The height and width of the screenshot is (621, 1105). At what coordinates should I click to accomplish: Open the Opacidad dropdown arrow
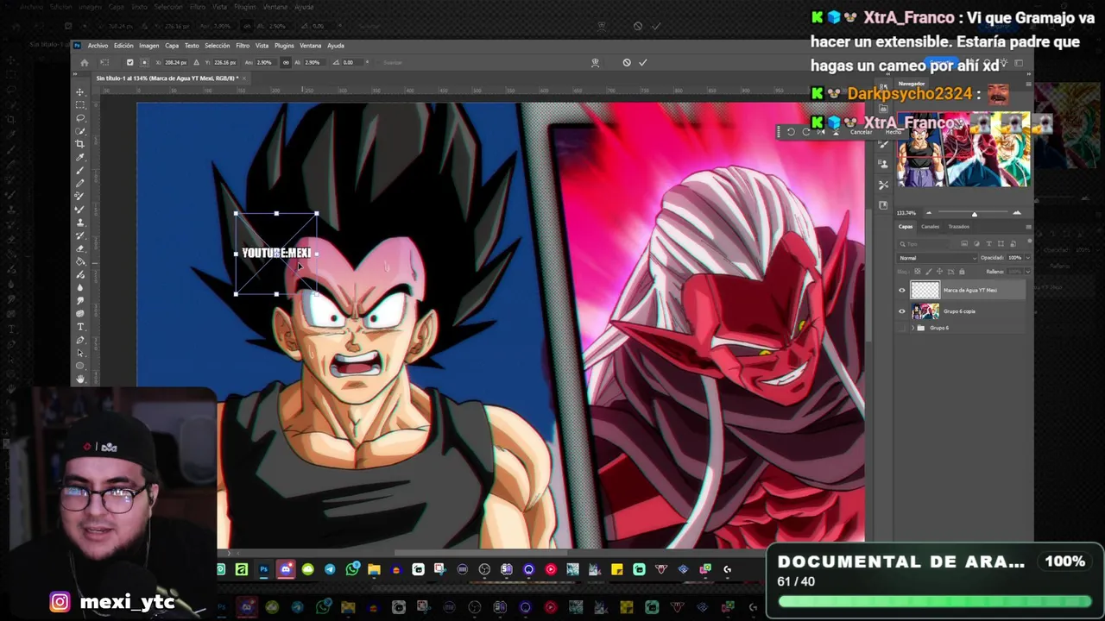(1028, 258)
